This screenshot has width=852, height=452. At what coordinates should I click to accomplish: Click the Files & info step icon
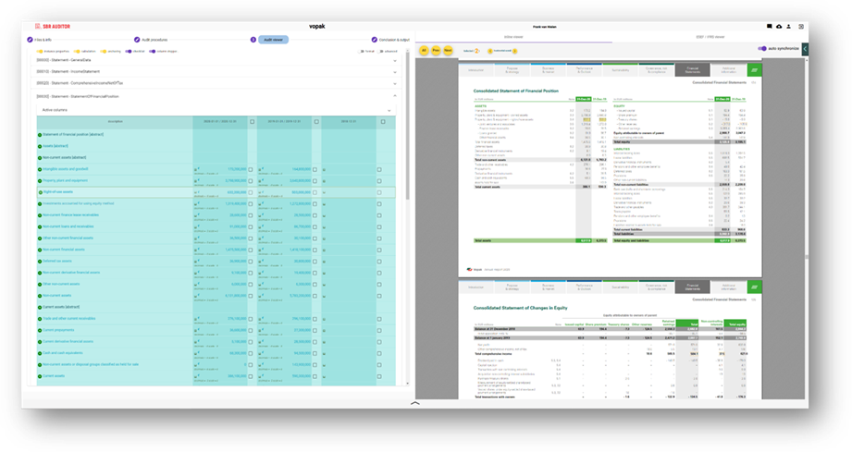point(30,40)
